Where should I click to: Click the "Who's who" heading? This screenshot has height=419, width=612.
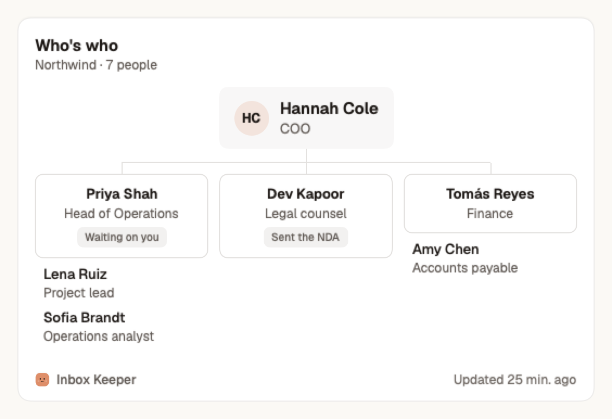click(76, 45)
